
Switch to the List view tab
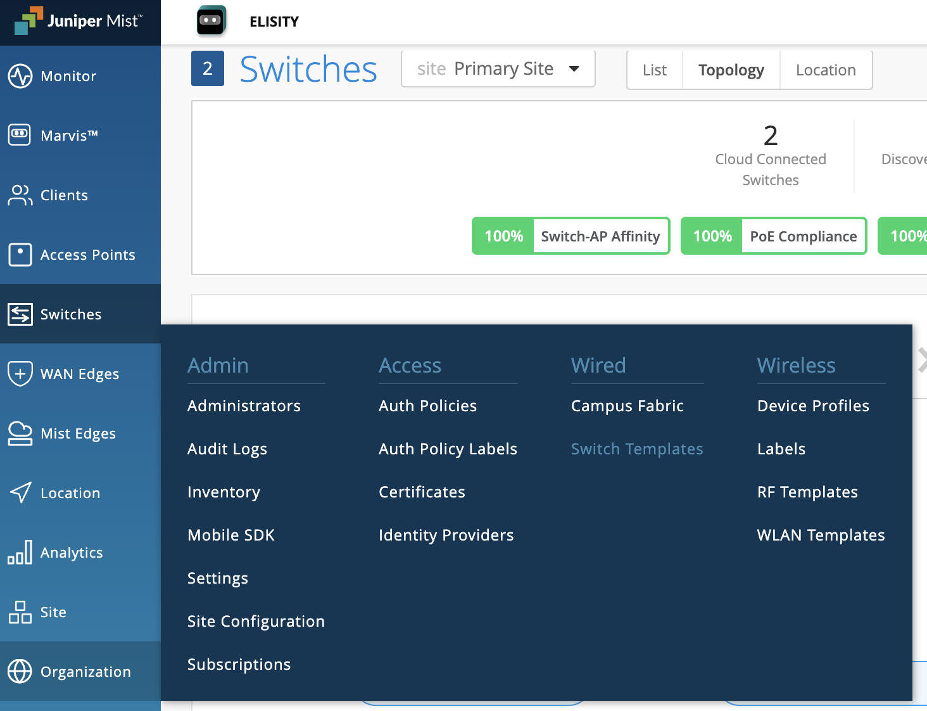click(x=654, y=70)
